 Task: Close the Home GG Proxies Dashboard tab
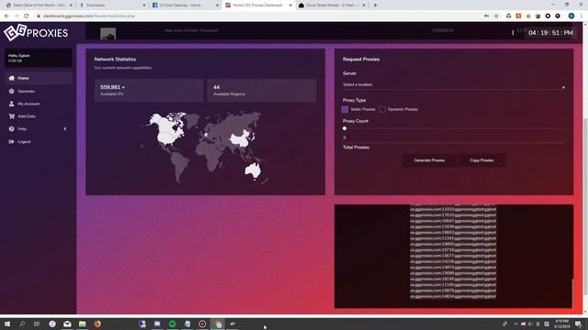pos(290,5)
